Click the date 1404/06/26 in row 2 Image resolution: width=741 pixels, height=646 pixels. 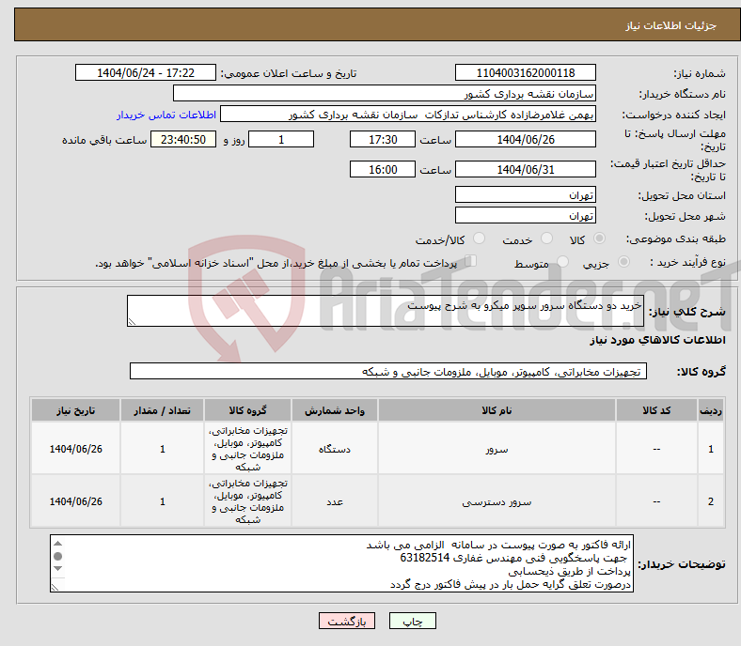pos(75,501)
